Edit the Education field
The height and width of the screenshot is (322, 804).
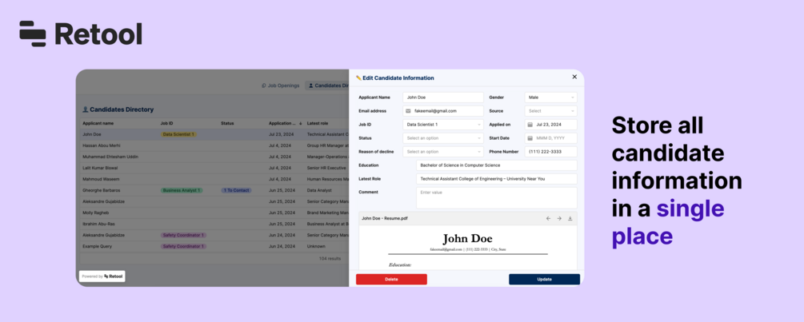(496, 165)
